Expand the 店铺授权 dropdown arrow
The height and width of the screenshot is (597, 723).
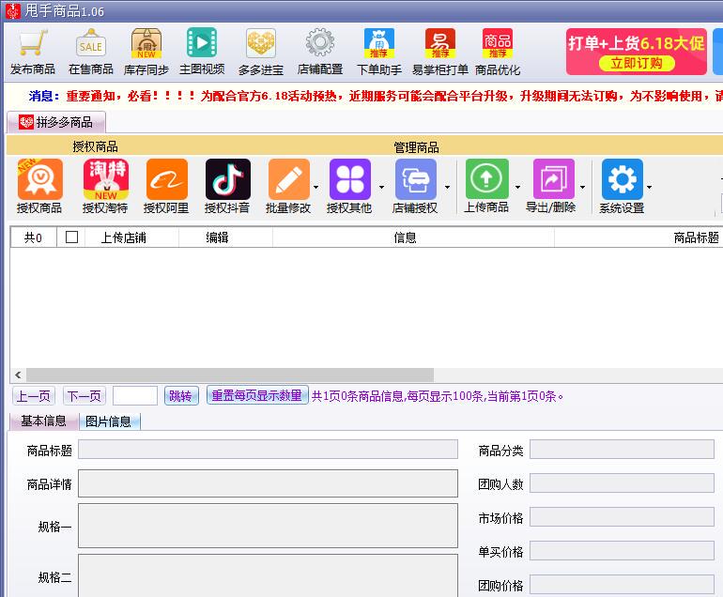coord(447,187)
